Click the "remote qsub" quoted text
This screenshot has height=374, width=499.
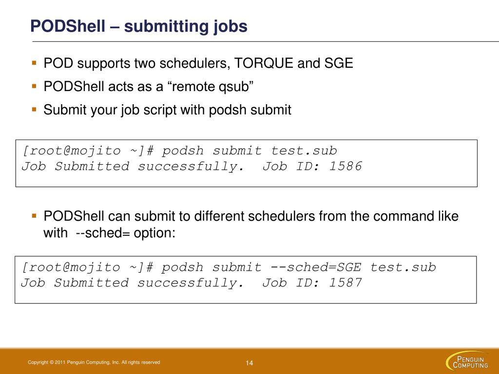click(x=210, y=86)
